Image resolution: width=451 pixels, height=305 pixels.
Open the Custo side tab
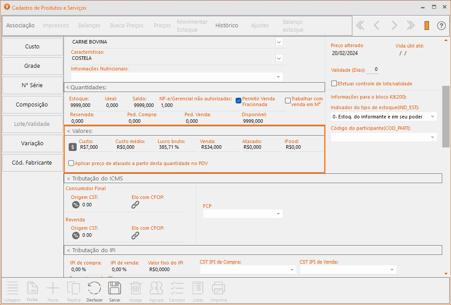click(33, 47)
